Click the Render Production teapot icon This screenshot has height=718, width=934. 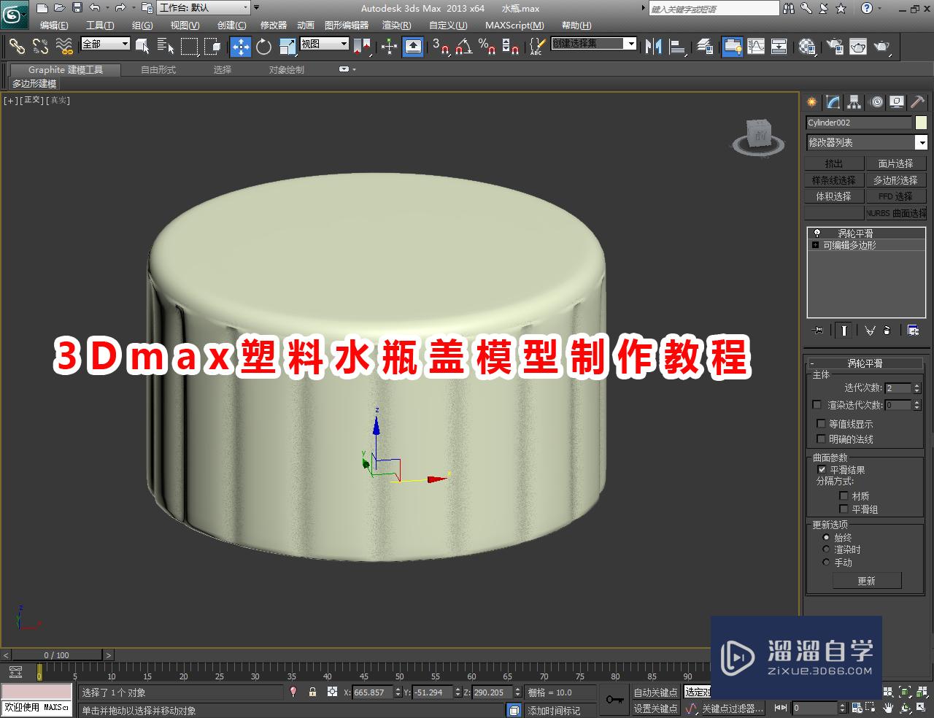click(882, 46)
